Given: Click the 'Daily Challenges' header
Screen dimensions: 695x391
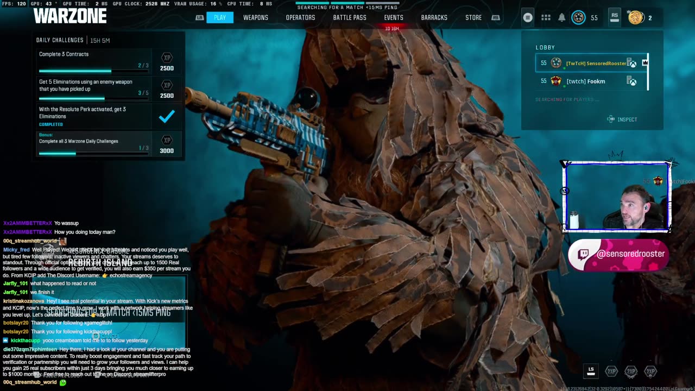Looking at the screenshot, I should click(x=60, y=40).
